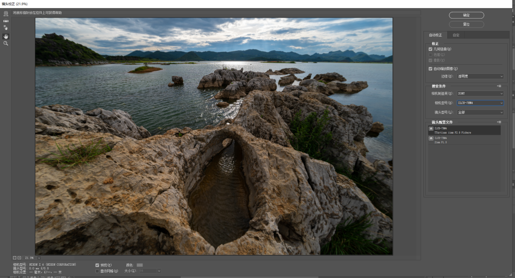Select the Remove Distortion tool
Viewport: 515px width, 278px height.
[6, 14]
